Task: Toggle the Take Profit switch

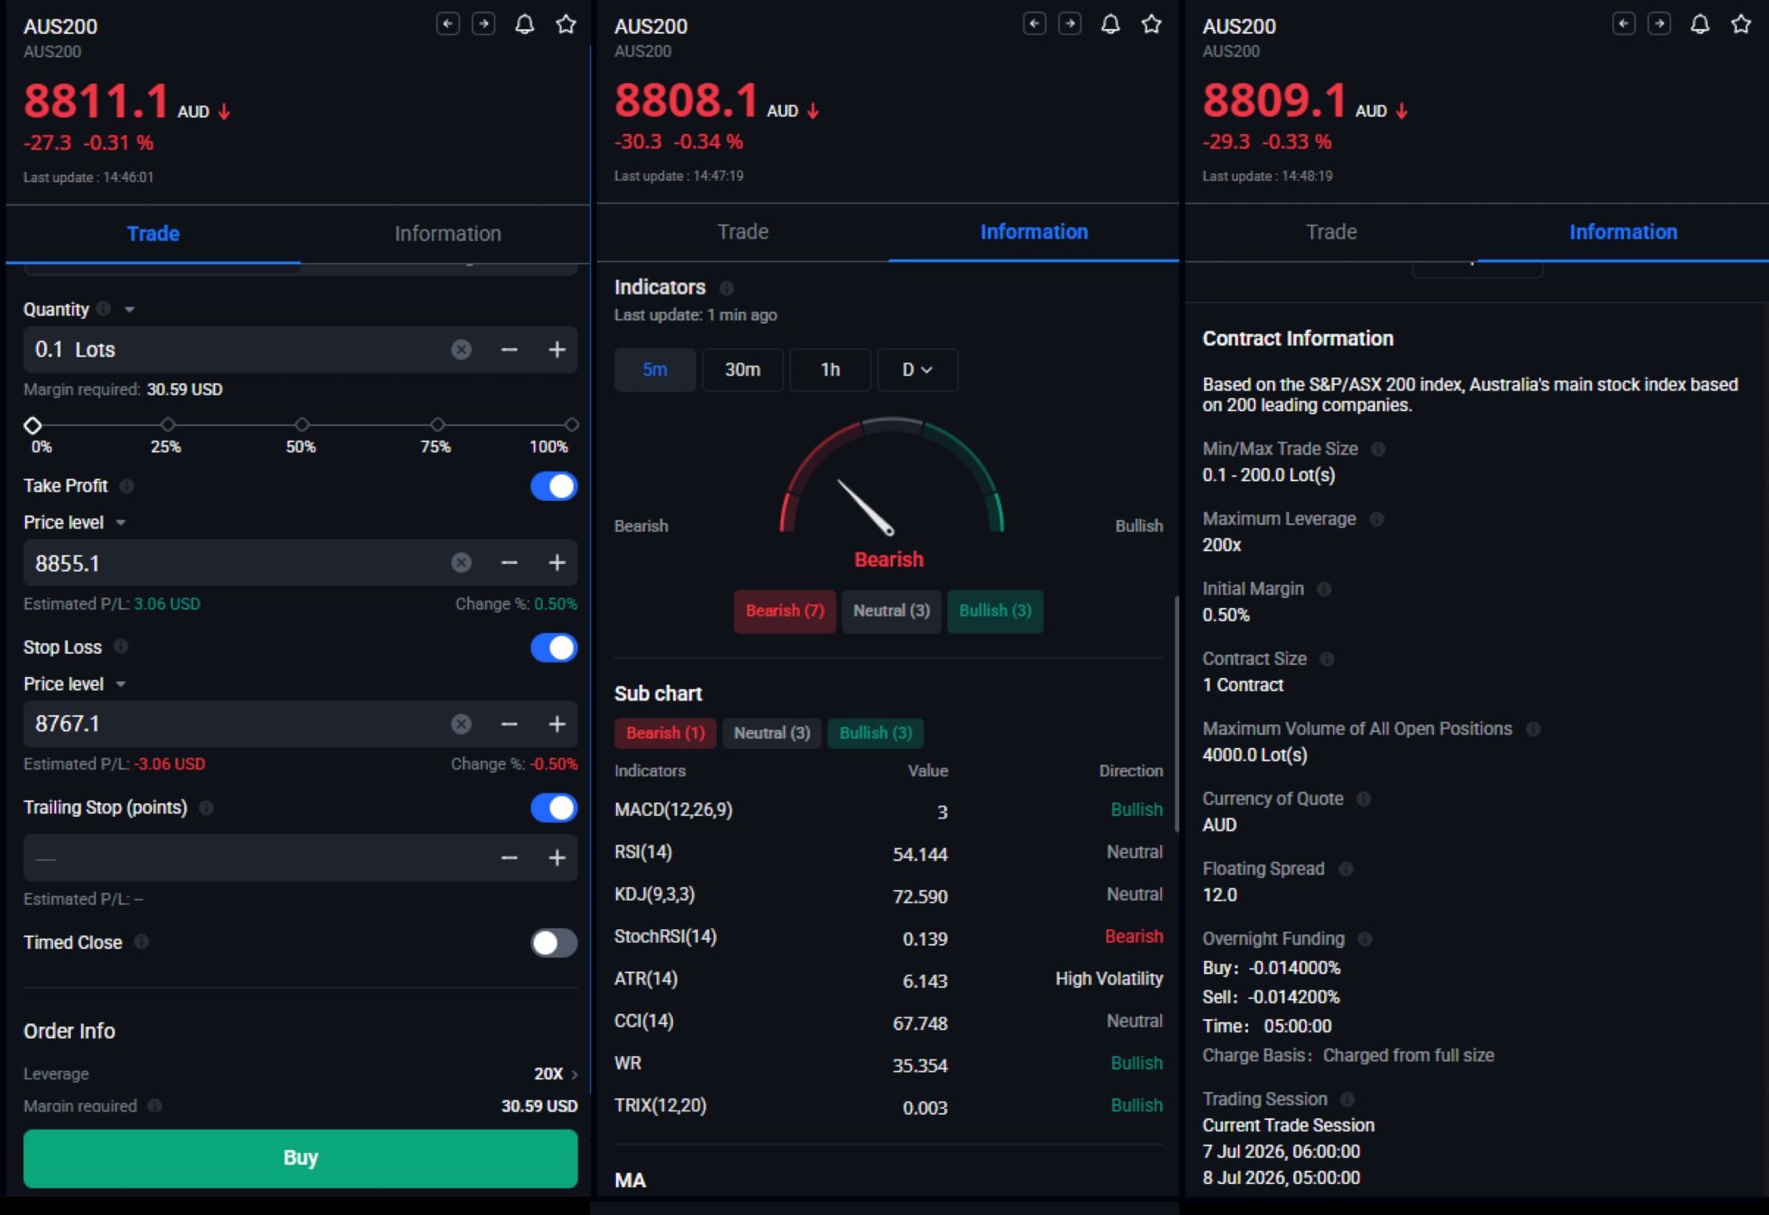Action: (554, 486)
